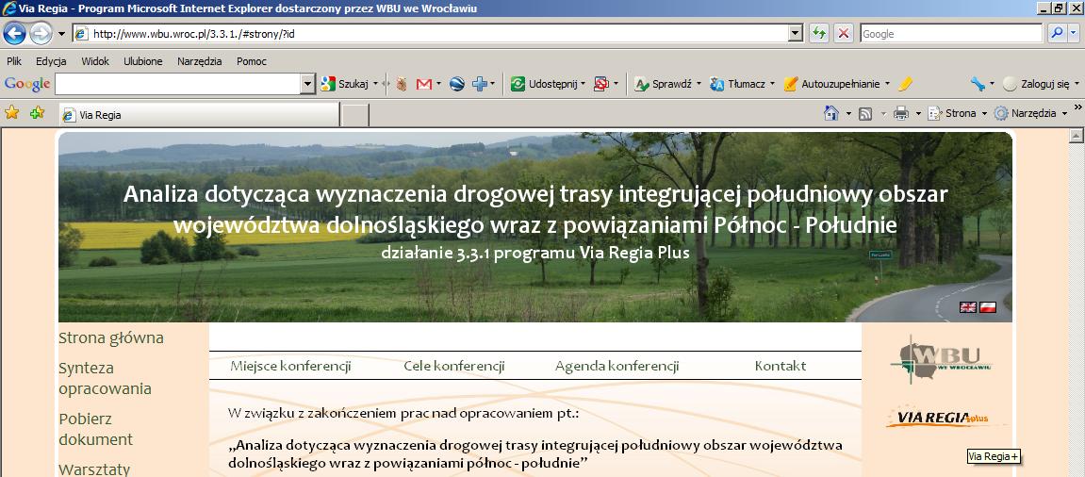Open the Edycja menu
The image size is (1085, 477).
point(51,61)
